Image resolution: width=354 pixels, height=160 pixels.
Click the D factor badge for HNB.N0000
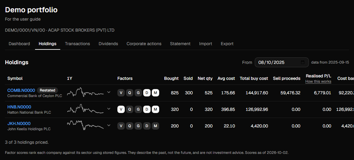[147, 109]
